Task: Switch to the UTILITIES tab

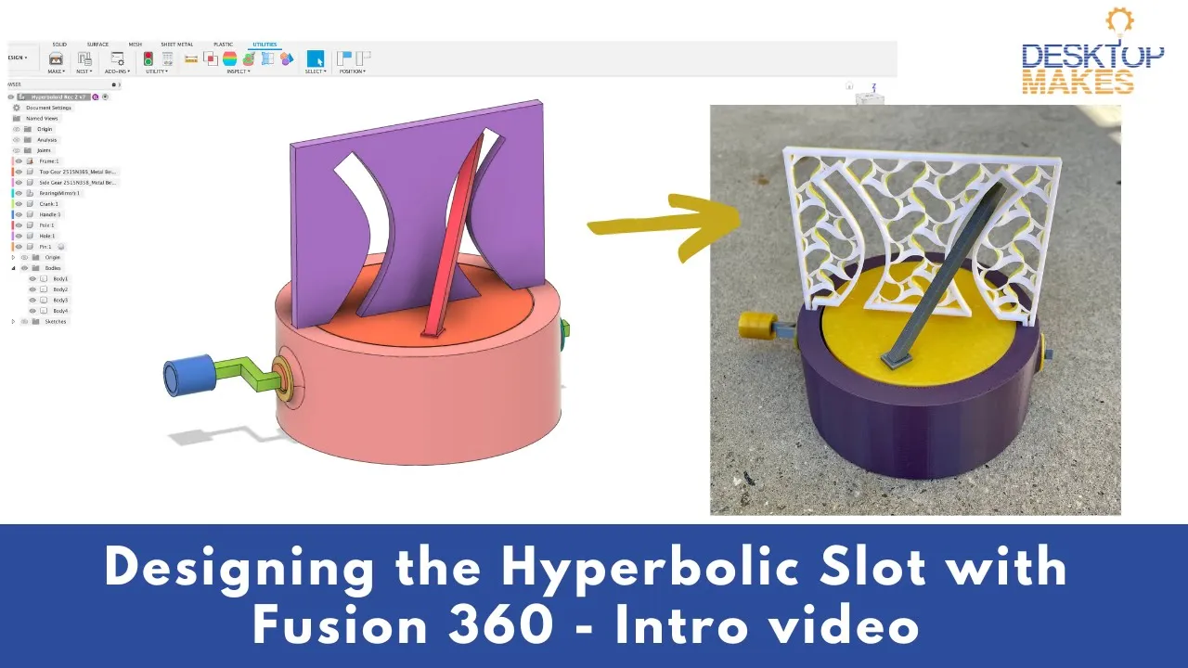Action: (x=265, y=45)
